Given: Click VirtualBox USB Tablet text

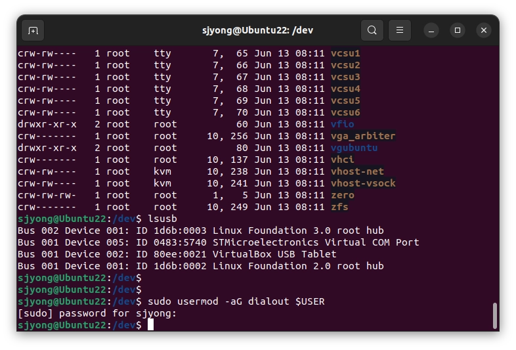Looking at the screenshot, I should 274,254.
